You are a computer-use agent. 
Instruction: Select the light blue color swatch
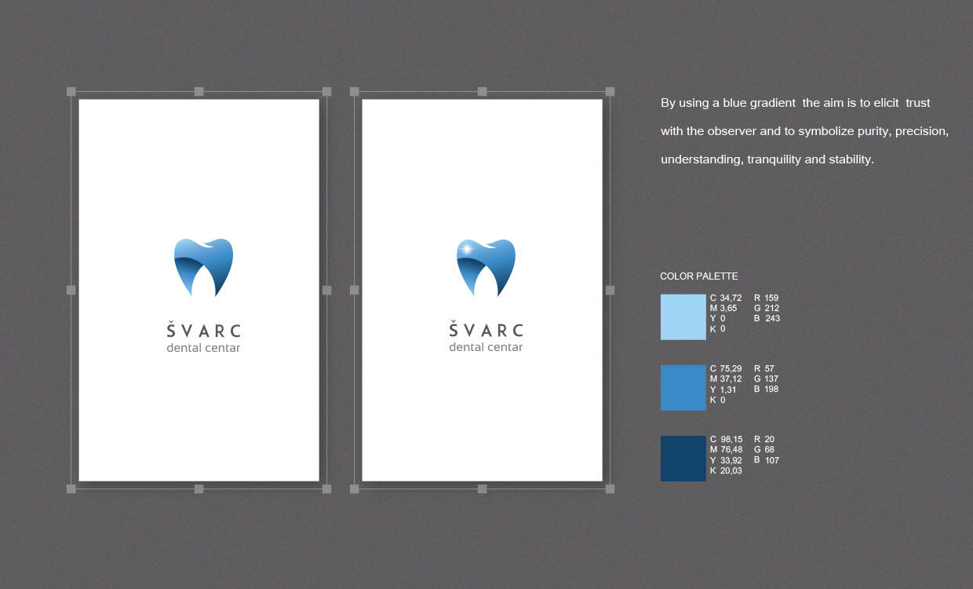tap(683, 316)
